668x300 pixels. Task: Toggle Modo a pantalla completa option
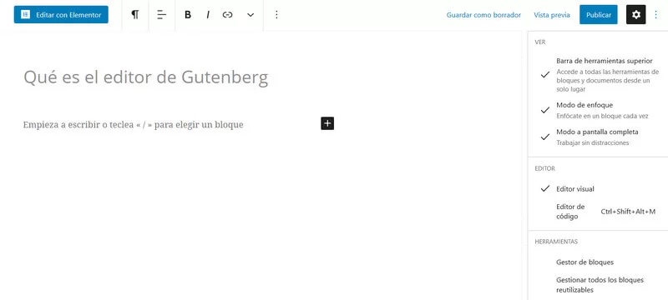(598, 137)
